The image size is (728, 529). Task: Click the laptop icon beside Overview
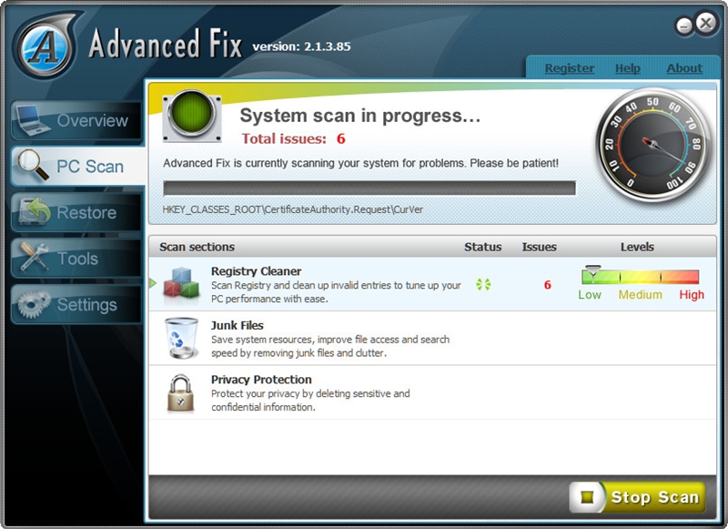click(x=32, y=120)
